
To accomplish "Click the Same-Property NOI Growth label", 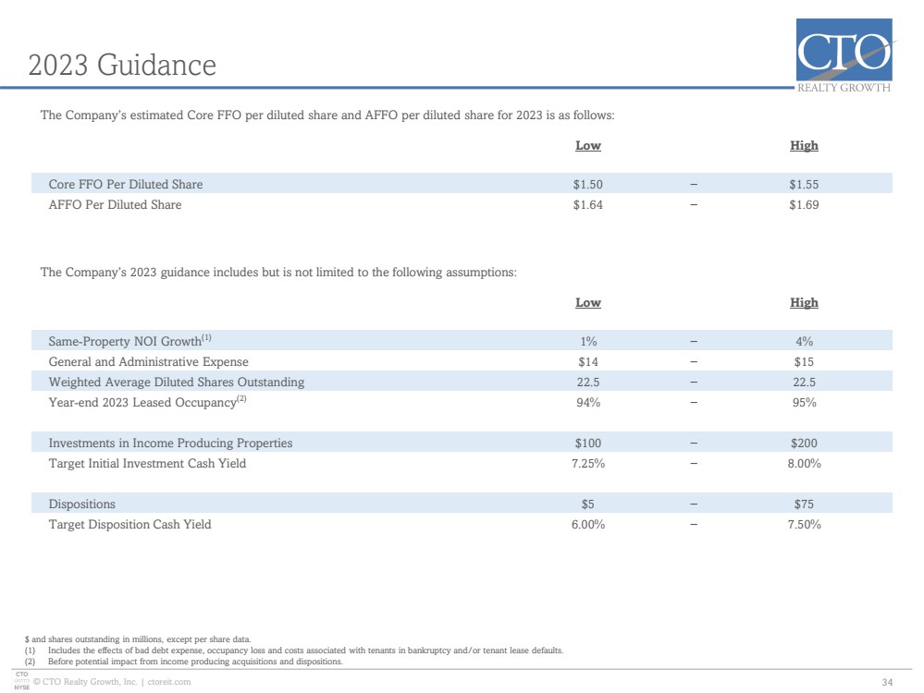I will pyautogui.click(x=129, y=341).
